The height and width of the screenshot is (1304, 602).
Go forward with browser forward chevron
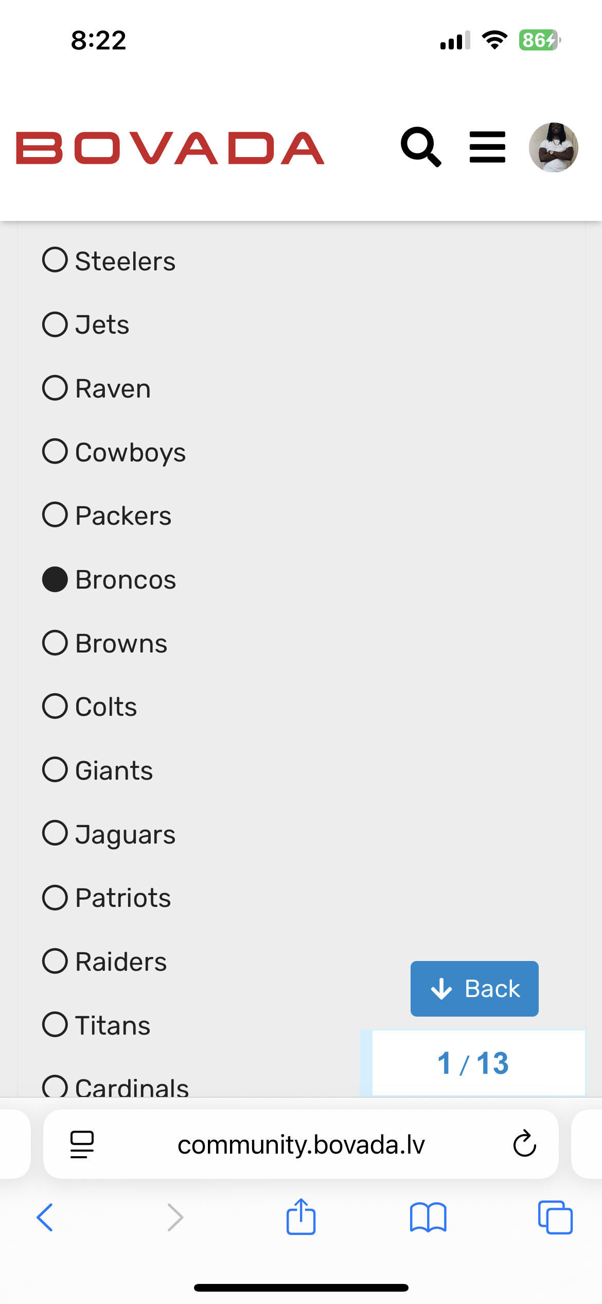[175, 1217]
